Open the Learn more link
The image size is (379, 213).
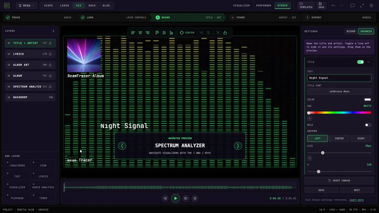[356, 200]
